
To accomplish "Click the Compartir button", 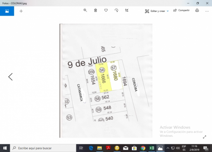I will (181, 10).
